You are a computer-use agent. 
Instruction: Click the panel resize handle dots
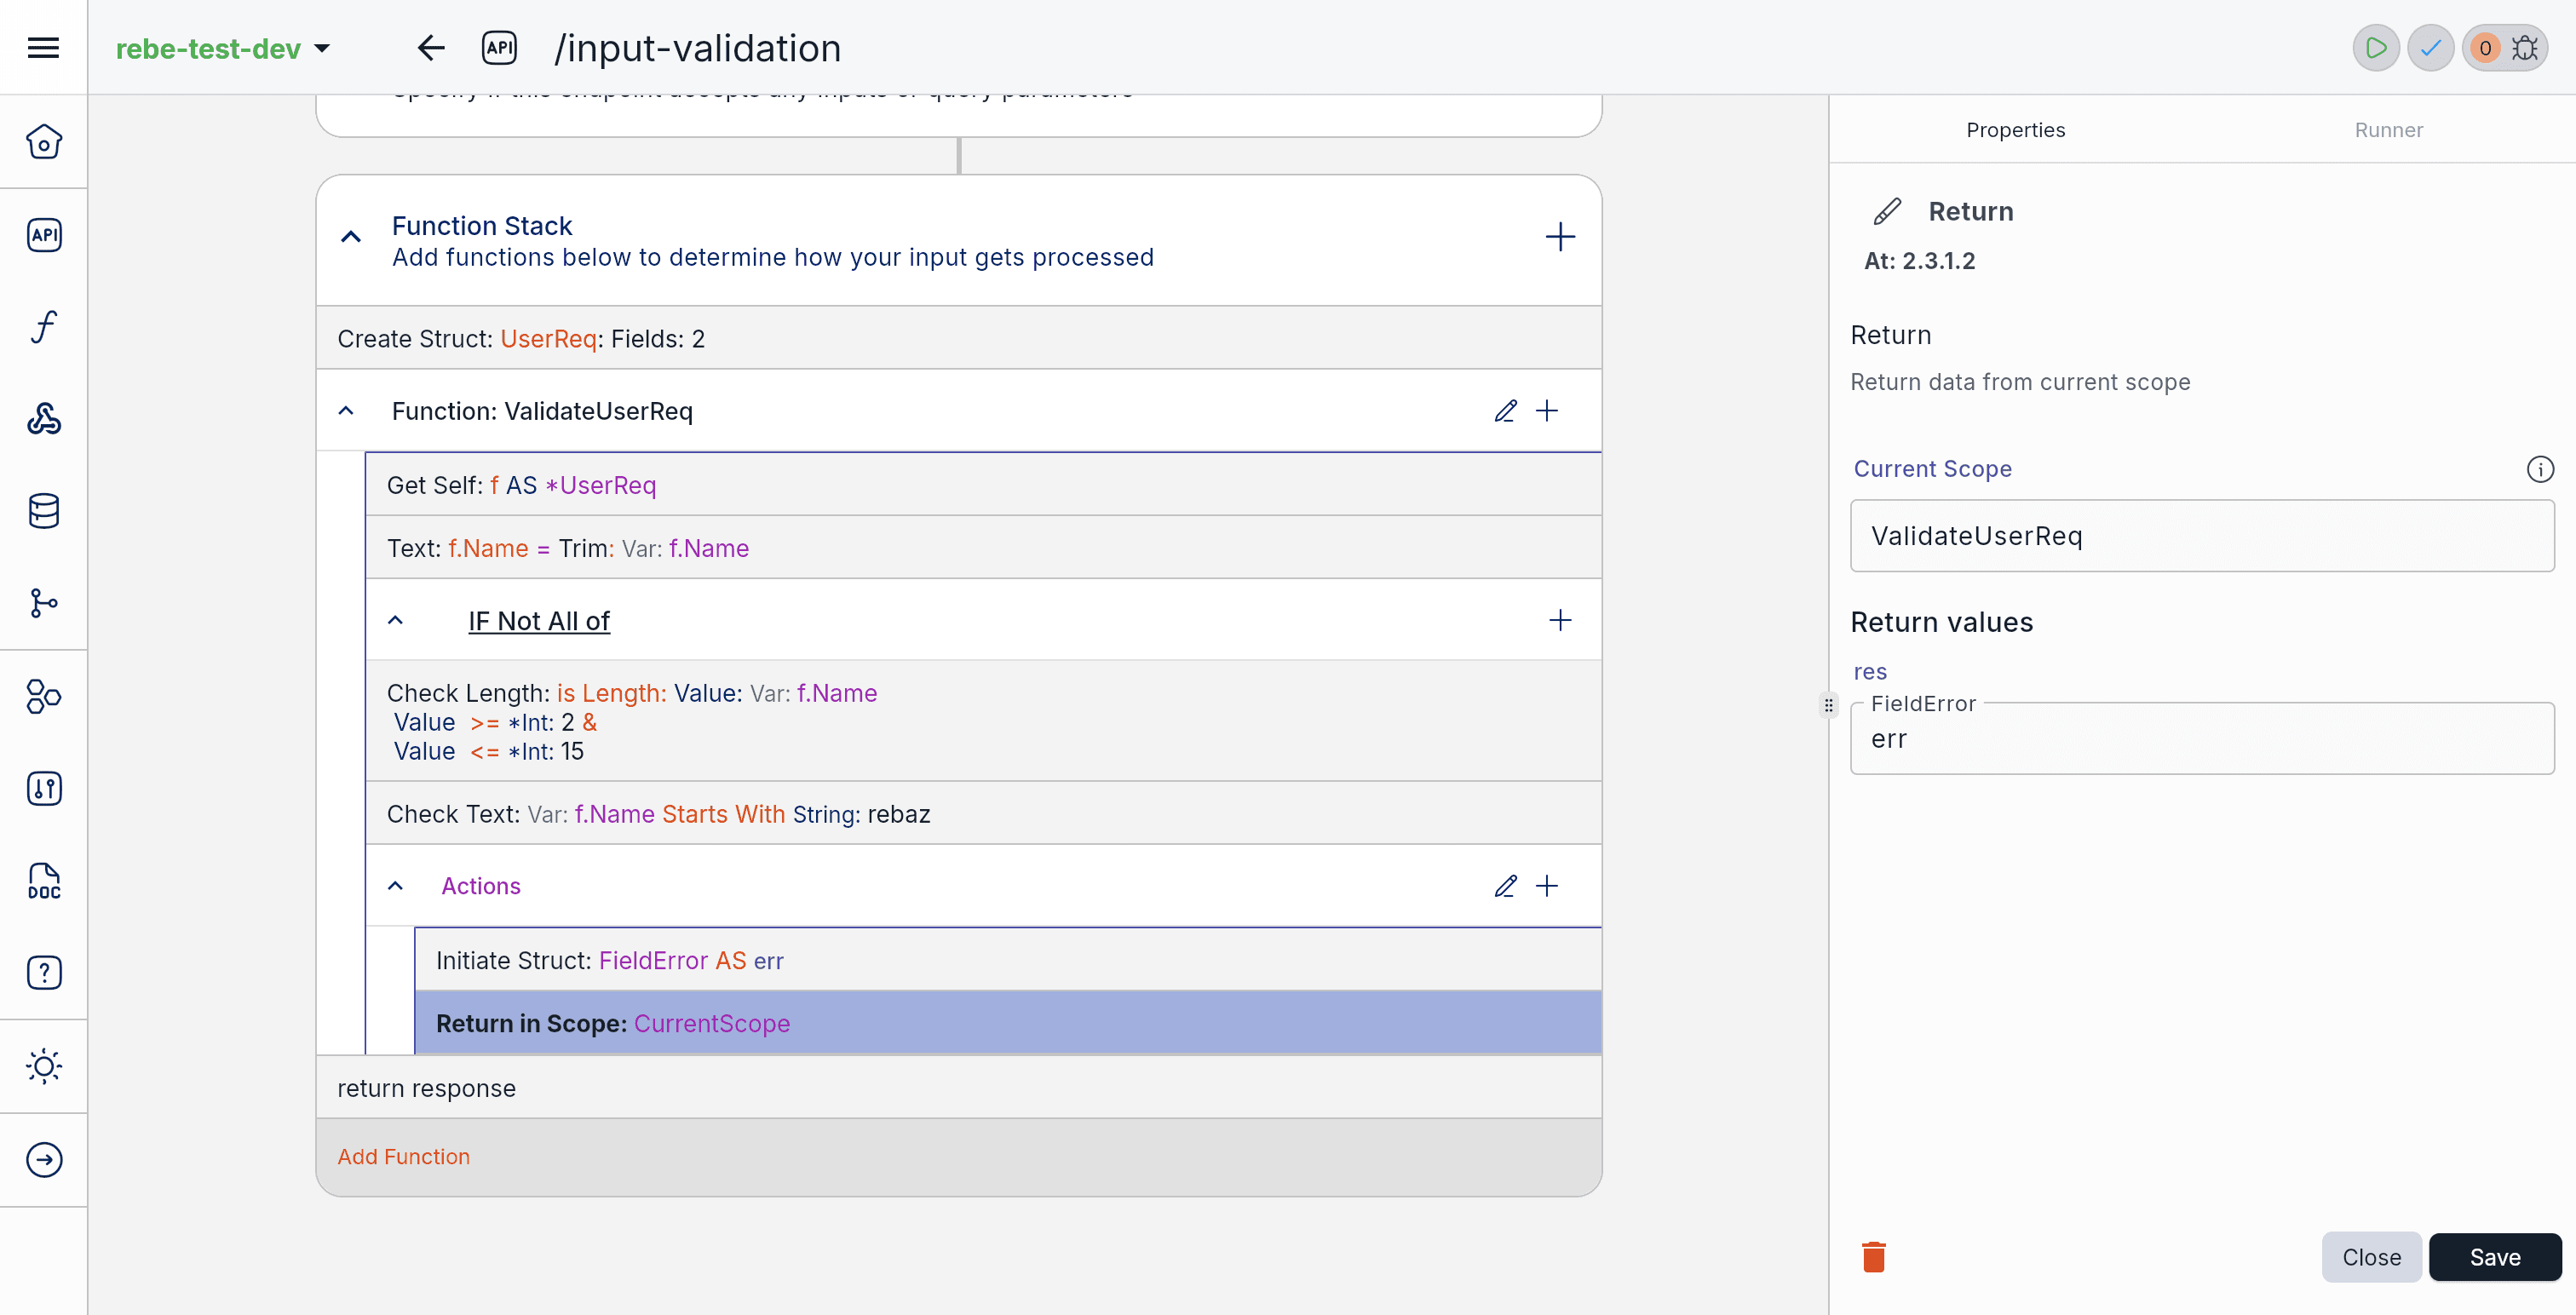click(x=1828, y=705)
